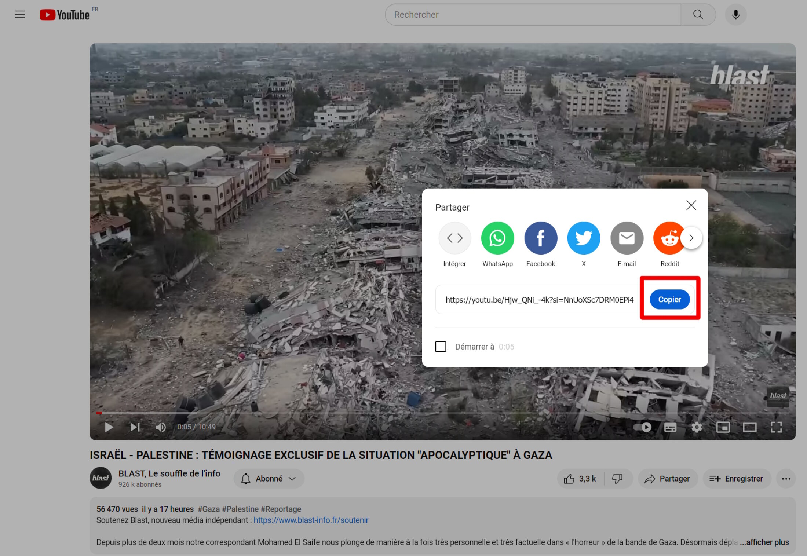The image size is (807, 556).
Task: Expand description with afficher plus
Action: pos(764,542)
